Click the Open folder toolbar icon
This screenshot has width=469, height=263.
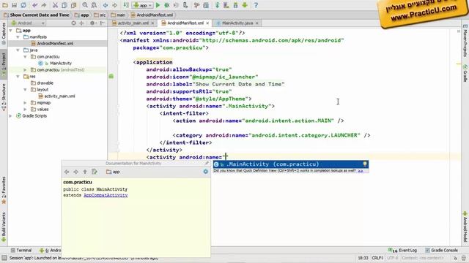[x=5, y=5]
